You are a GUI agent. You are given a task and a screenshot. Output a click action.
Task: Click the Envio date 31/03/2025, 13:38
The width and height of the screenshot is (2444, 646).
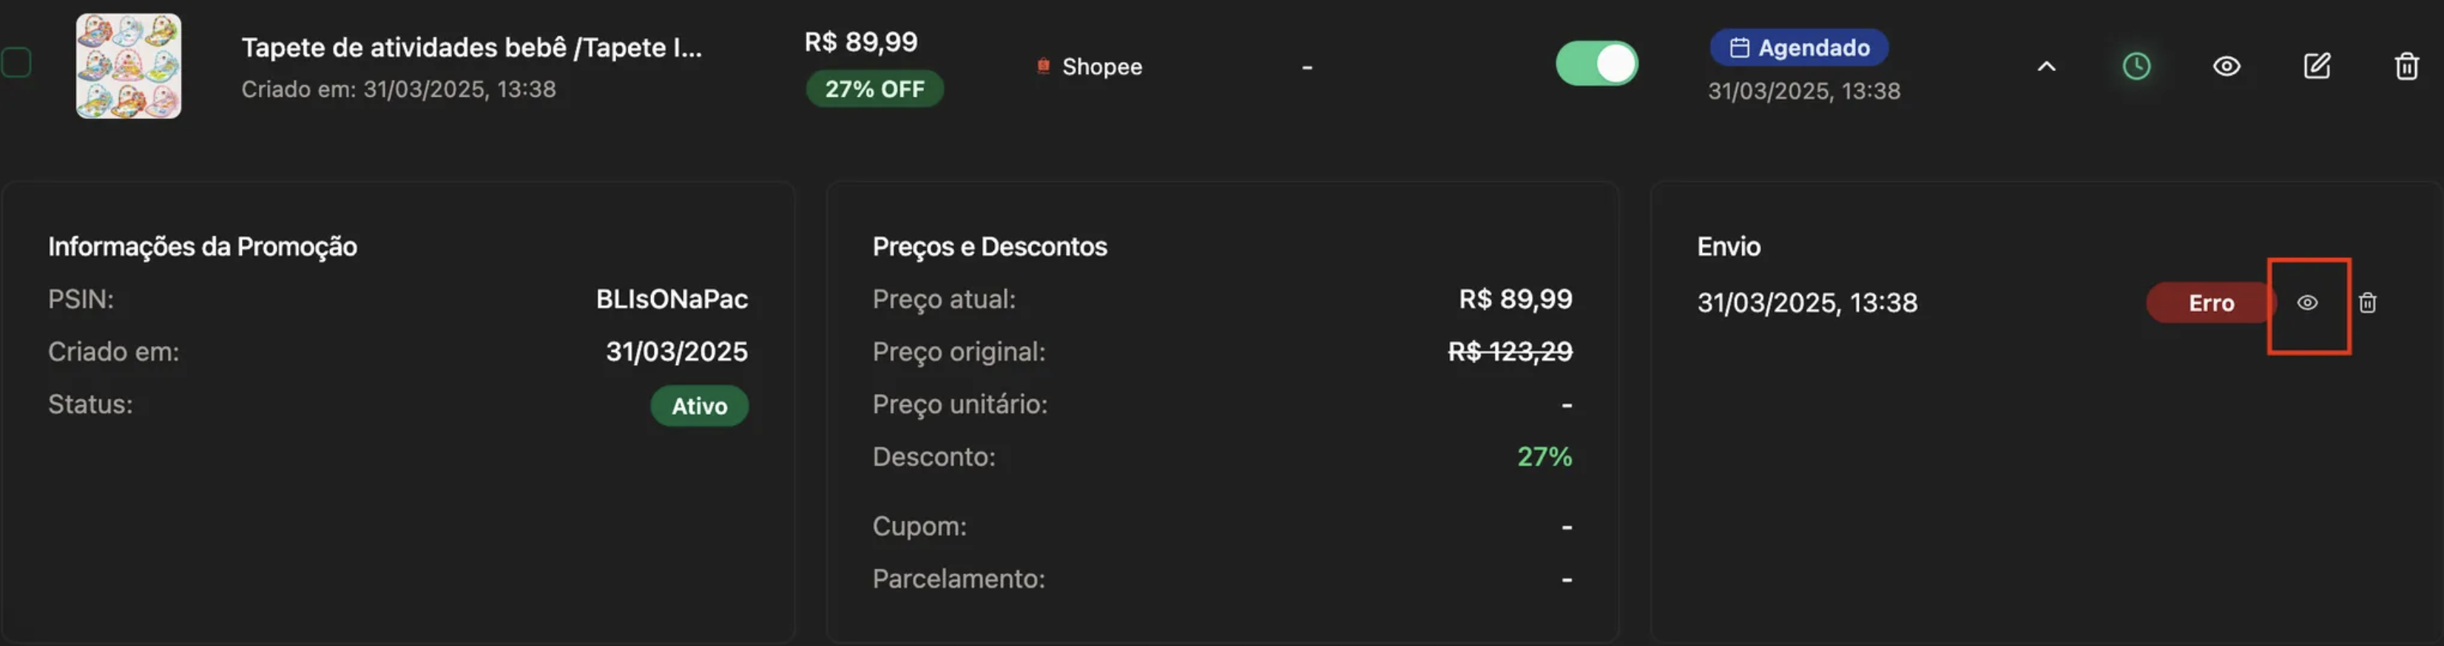[1806, 302]
